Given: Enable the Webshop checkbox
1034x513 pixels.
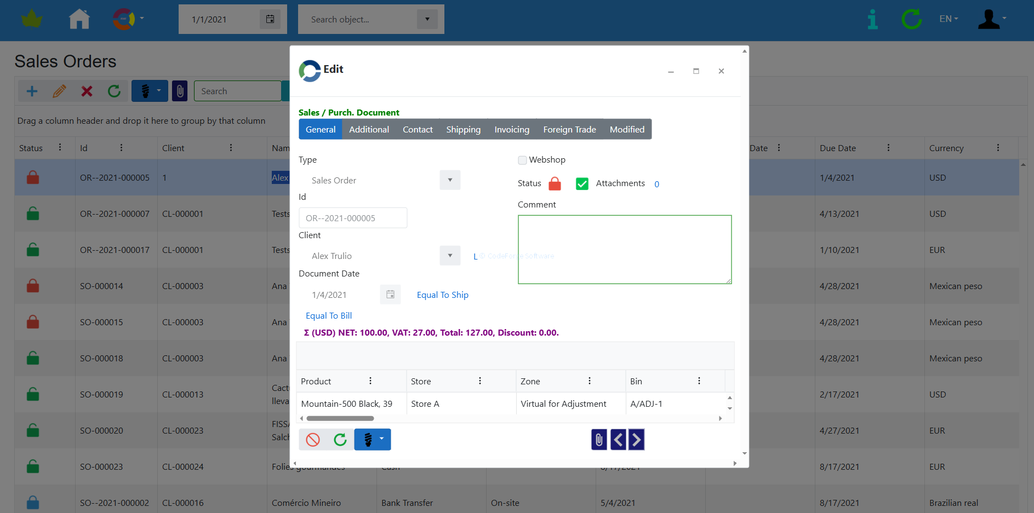Looking at the screenshot, I should click(x=523, y=160).
